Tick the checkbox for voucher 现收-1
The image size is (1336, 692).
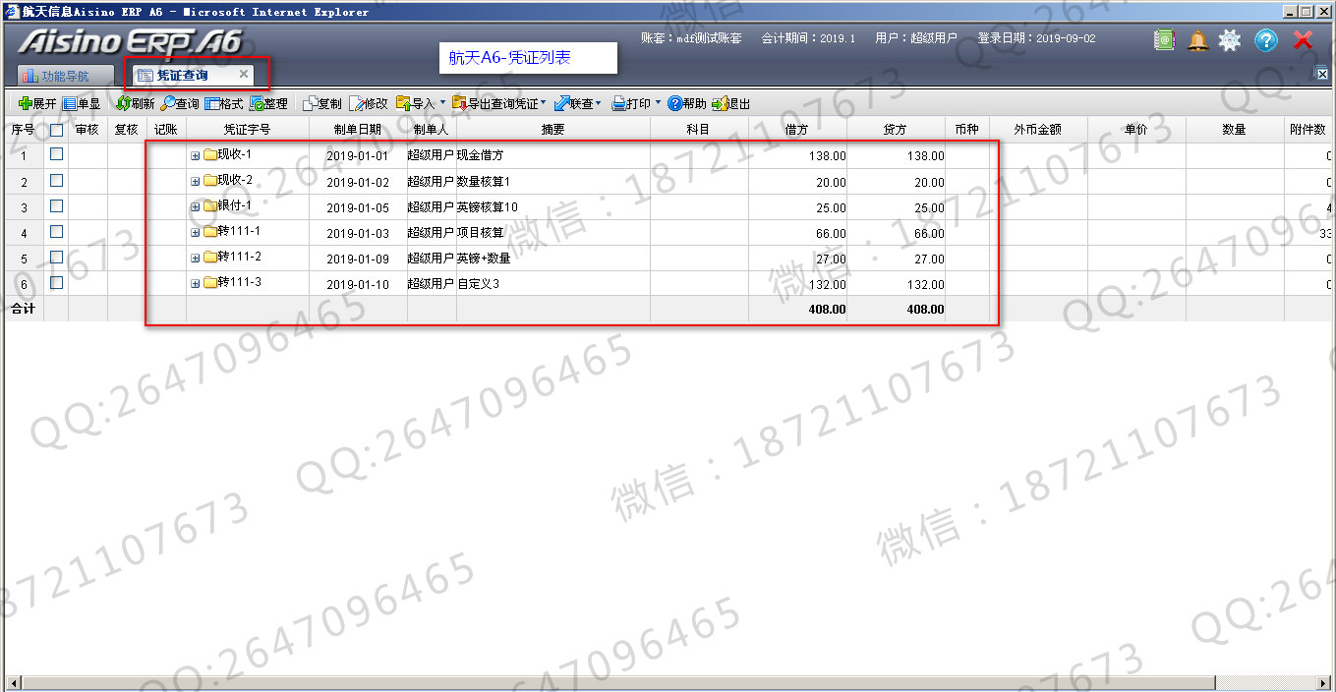tap(56, 154)
